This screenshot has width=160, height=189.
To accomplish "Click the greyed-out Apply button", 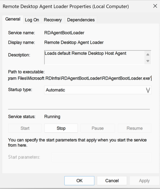I will pyautogui.click(x=144, y=180).
